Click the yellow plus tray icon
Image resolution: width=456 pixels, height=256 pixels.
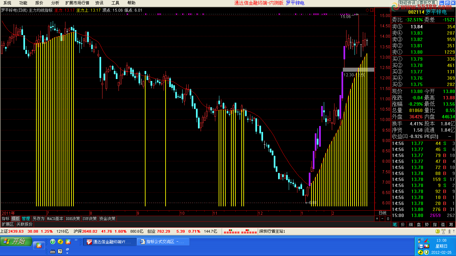click(420, 252)
